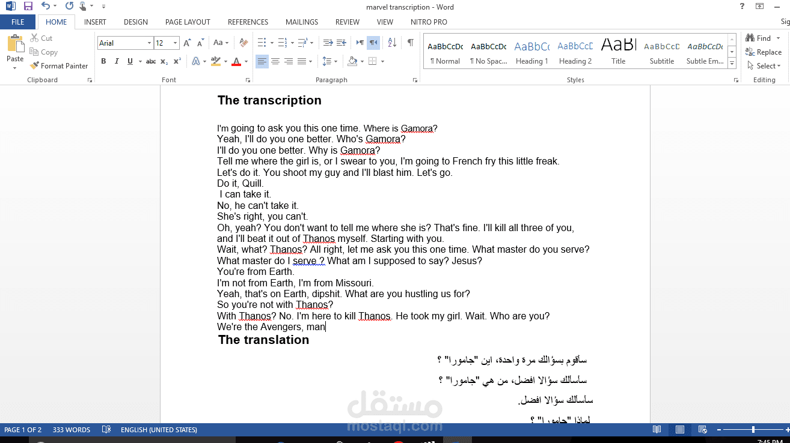This screenshot has width=790, height=443.
Task: Apply subscript formatting
Action: click(165, 61)
